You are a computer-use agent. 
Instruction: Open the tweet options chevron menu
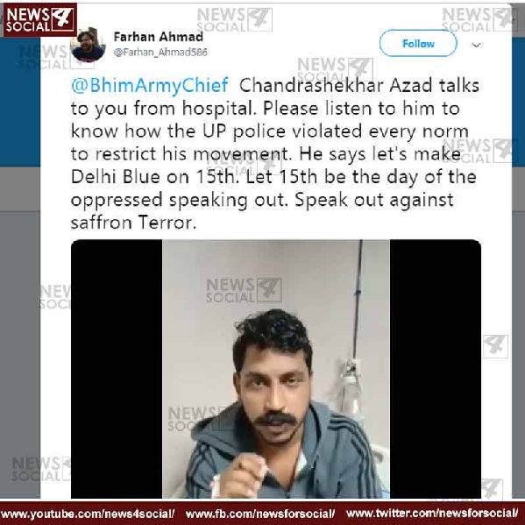point(476,45)
